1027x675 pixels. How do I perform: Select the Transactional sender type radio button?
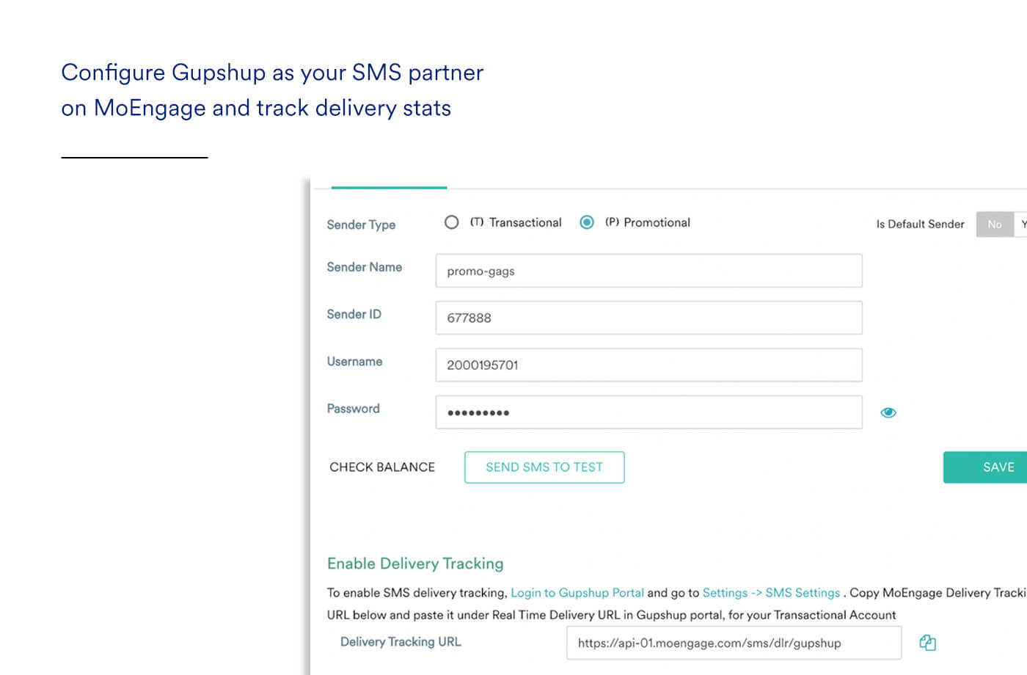pyautogui.click(x=452, y=222)
